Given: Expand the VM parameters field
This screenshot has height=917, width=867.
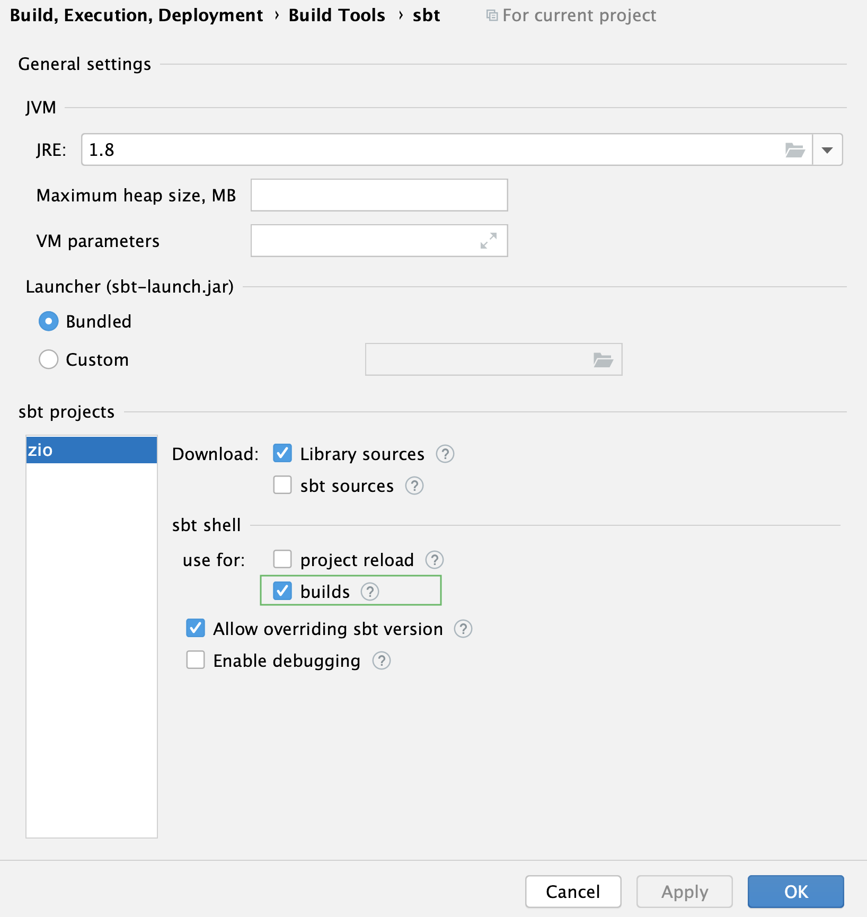Looking at the screenshot, I should coord(489,240).
